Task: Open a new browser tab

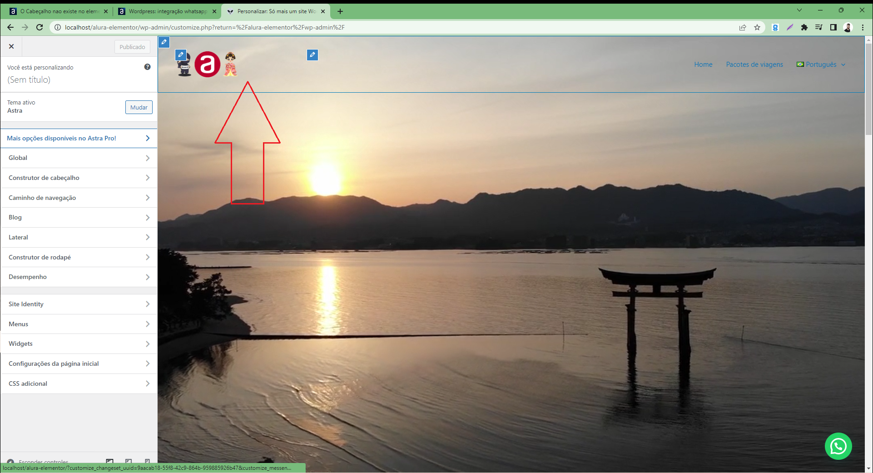Action: pos(340,11)
